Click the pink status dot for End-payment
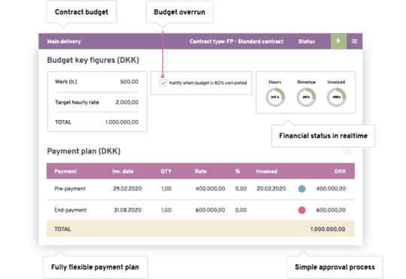Viewport: 406px width, 279px height. tap(301, 210)
